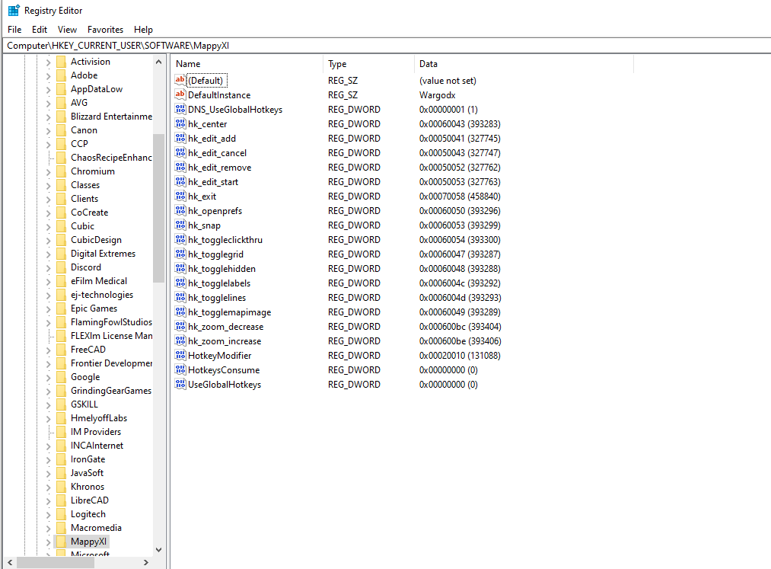Expand the Google key in the tree
Viewport: 771px width, 569px height.
(49, 376)
